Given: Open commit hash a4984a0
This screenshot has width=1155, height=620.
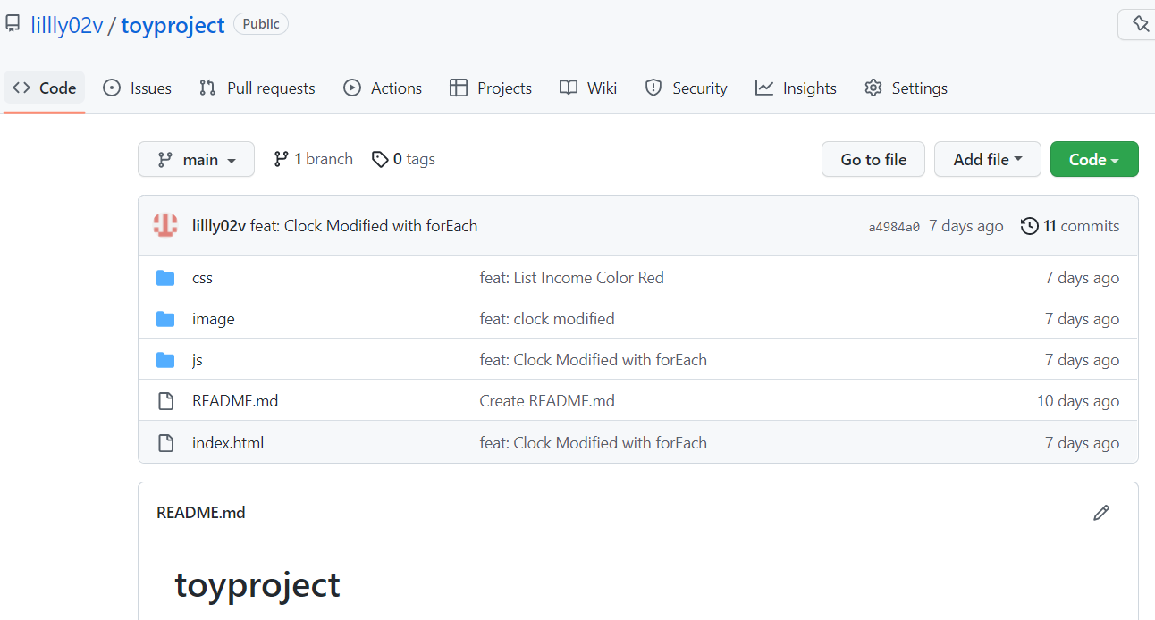Looking at the screenshot, I should point(894,227).
